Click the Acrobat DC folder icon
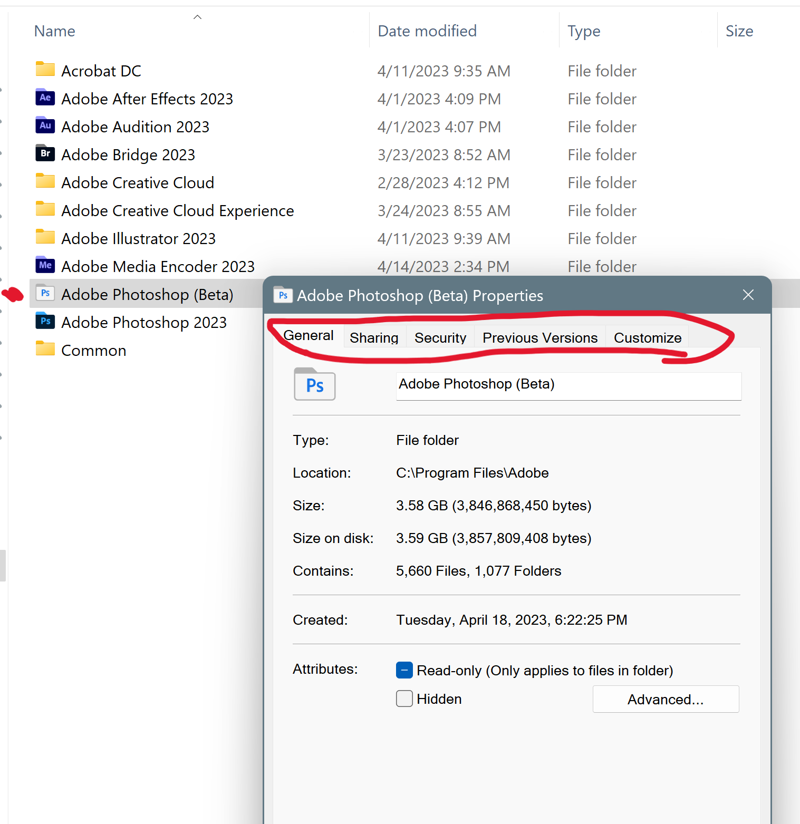The image size is (800, 824). (x=45, y=70)
